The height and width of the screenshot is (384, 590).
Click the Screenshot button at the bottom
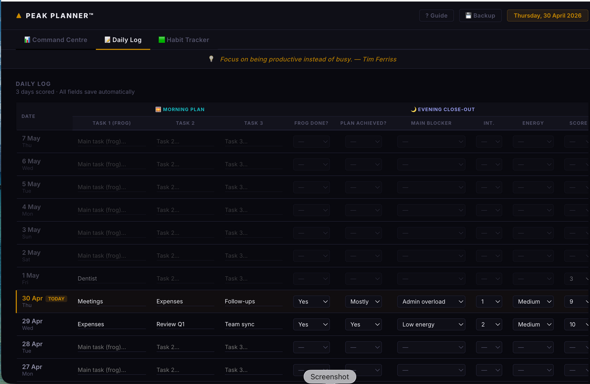click(330, 377)
